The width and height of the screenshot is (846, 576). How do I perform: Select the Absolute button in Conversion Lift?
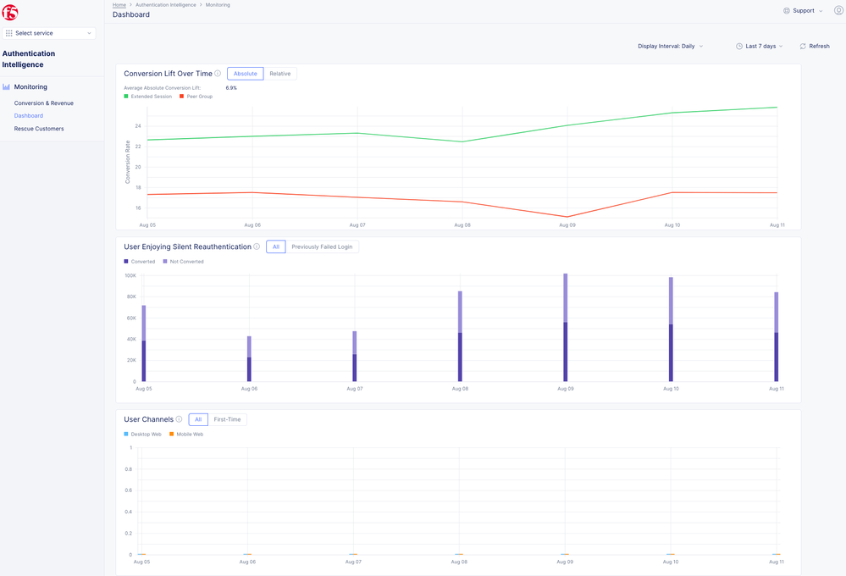pyautogui.click(x=245, y=74)
